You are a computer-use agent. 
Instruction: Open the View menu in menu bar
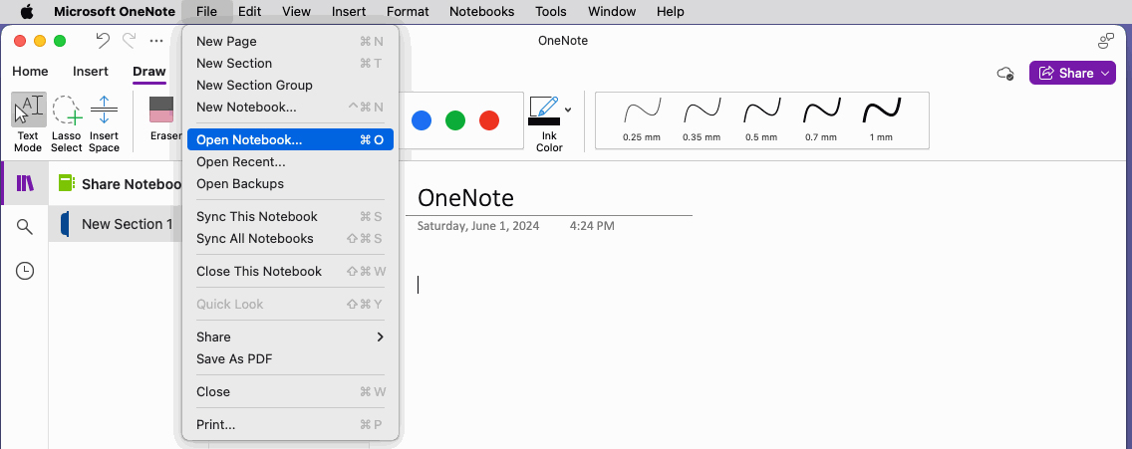click(296, 12)
